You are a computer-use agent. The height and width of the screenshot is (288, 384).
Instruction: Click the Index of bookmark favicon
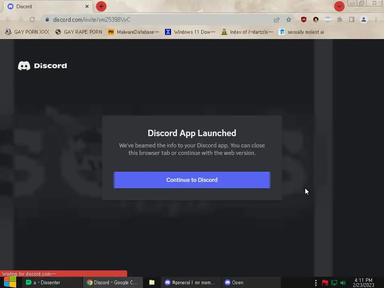coord(224,32)
